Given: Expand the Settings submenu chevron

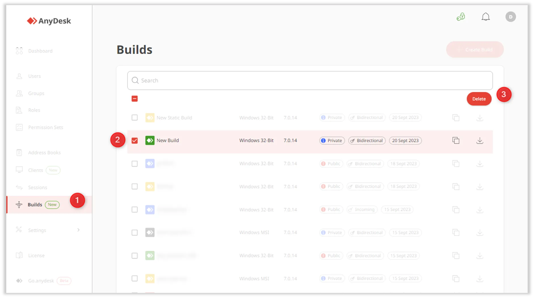Looking at the screenshot, I should (78, 230).
